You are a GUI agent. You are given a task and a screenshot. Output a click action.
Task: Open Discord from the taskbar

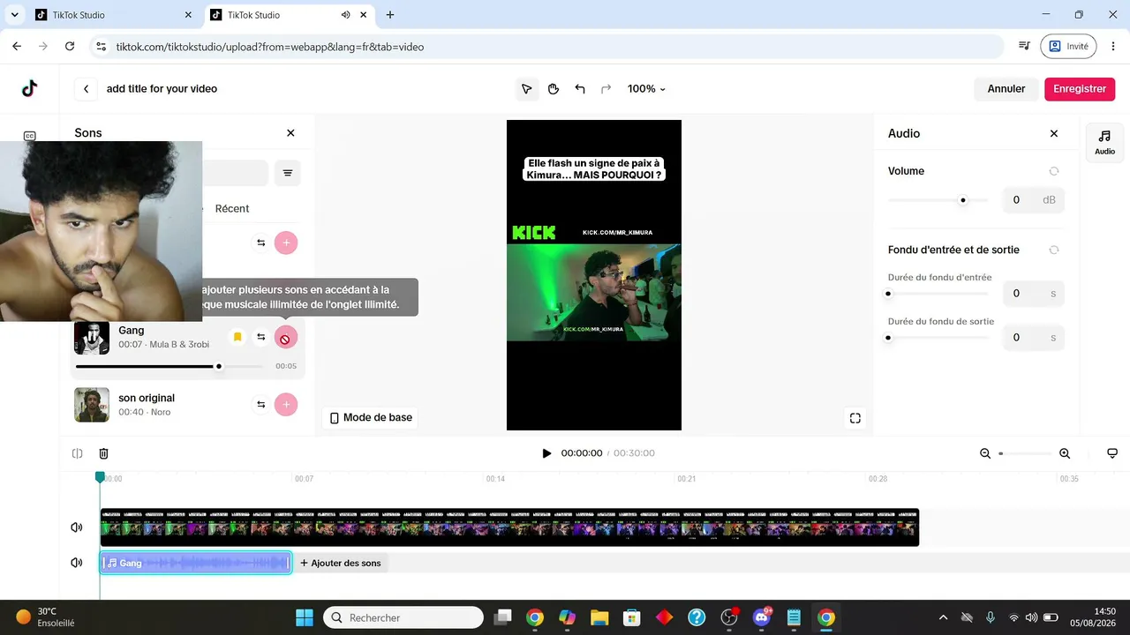pos(761,617)
